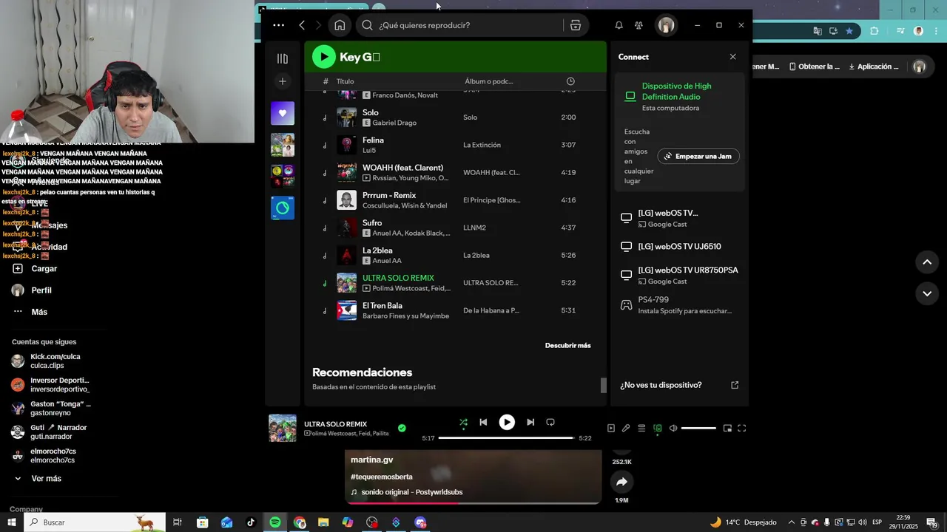This screenshot has width=947, height=532.
Task: Go to previous TikTok video arrow
Action: [x=927, y=262]
